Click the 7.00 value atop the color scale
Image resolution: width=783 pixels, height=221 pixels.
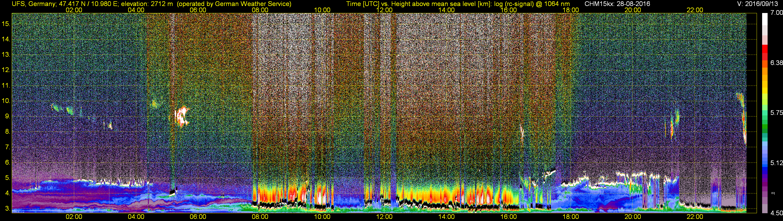coord(776,13)
